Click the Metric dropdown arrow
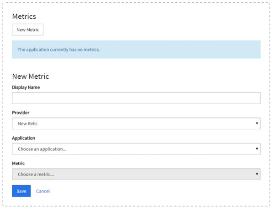The width and height of the screenshot is (274, 209). tap(257, 174)
